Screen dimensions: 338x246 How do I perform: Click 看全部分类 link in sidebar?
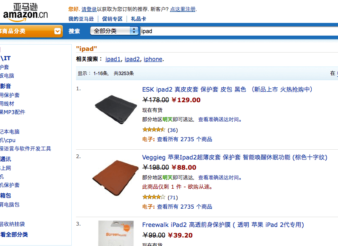pos(14,235)
